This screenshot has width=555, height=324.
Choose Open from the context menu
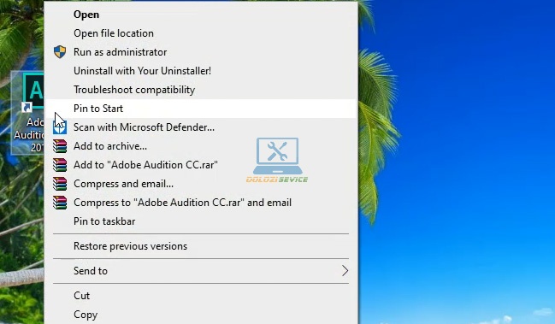[201, 15]
